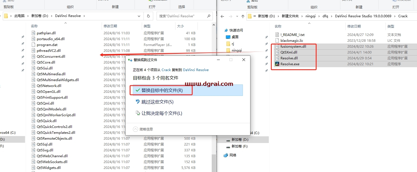Click inside the search 'DaVinci Resolve' box

178,16
